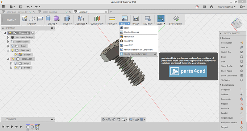Screen dimensions: 247x131
Task: Collapse the Sketches folder
Action: (8, 50)
